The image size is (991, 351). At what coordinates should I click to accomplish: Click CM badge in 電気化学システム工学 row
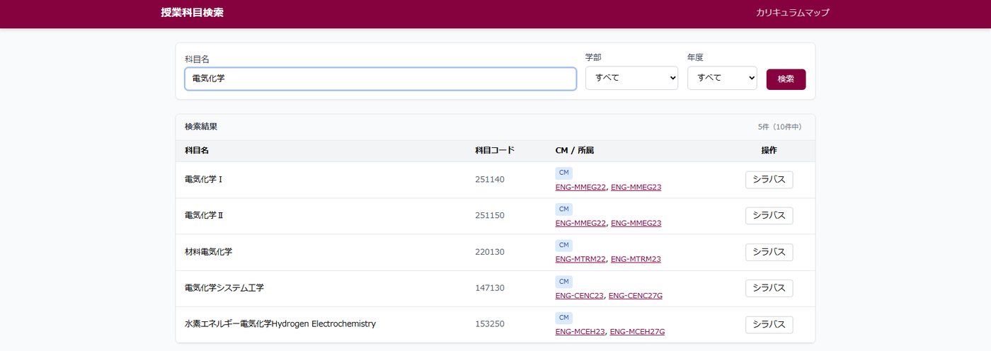tap(564, 281)
